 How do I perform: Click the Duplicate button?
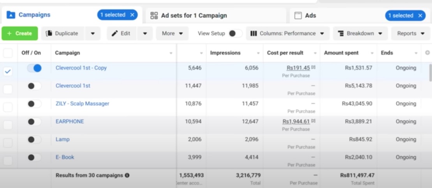click(x=63, y=33)
